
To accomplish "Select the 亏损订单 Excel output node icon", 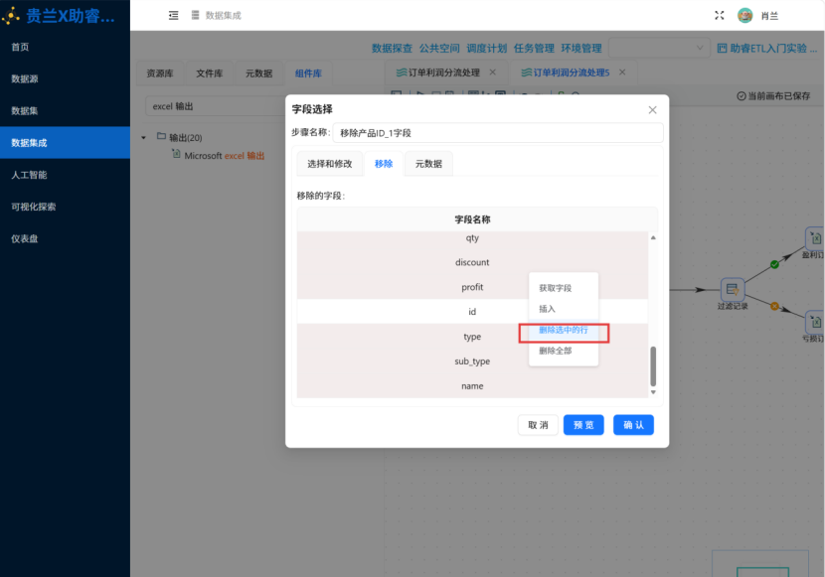I will [x=815, y=321].
